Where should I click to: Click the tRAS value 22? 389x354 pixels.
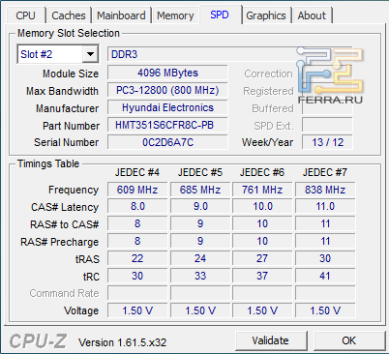[x=137, y=258]
